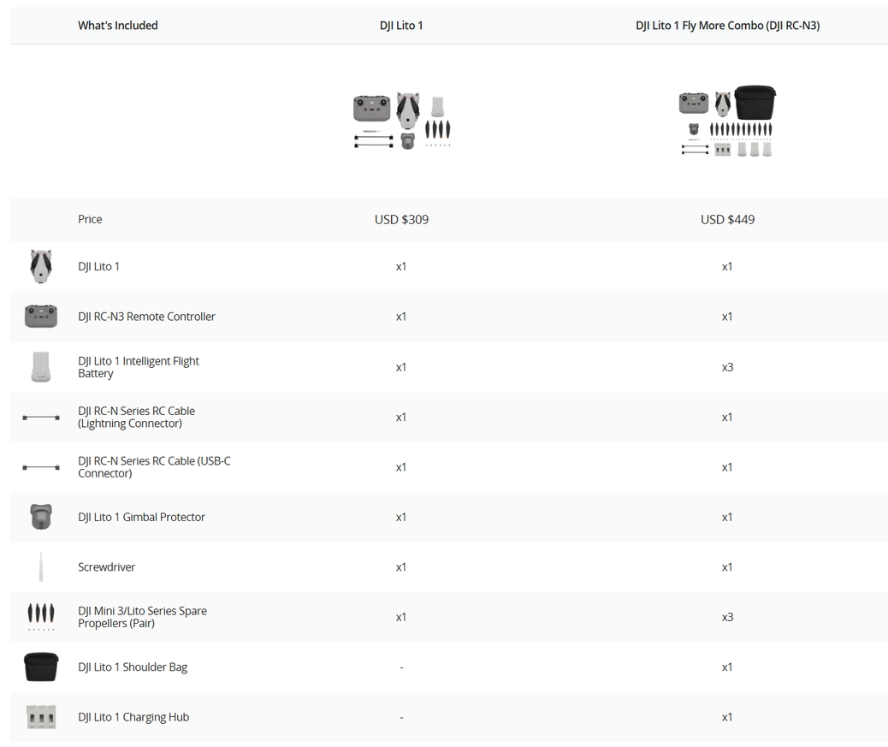This screenshot has width=888, height=747.
Task: Click 'DJI RC-N Series RC Cable (USB-C Connector)' label
Action: pyautogui.click(x=154, y=466)
